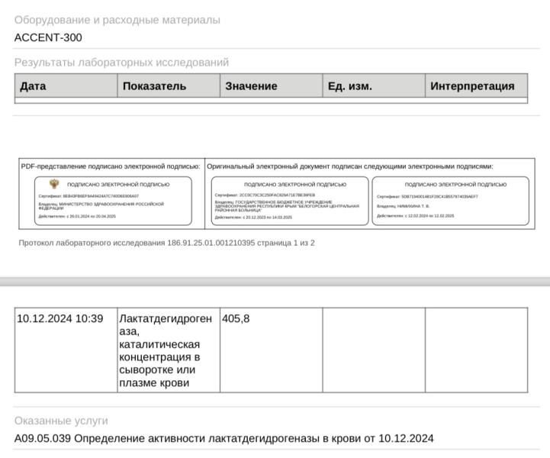The height and width of the screenshot is (458, 550).
Task: Select the ACCENT-300 equipment text
Action: (x=48, y=37)
